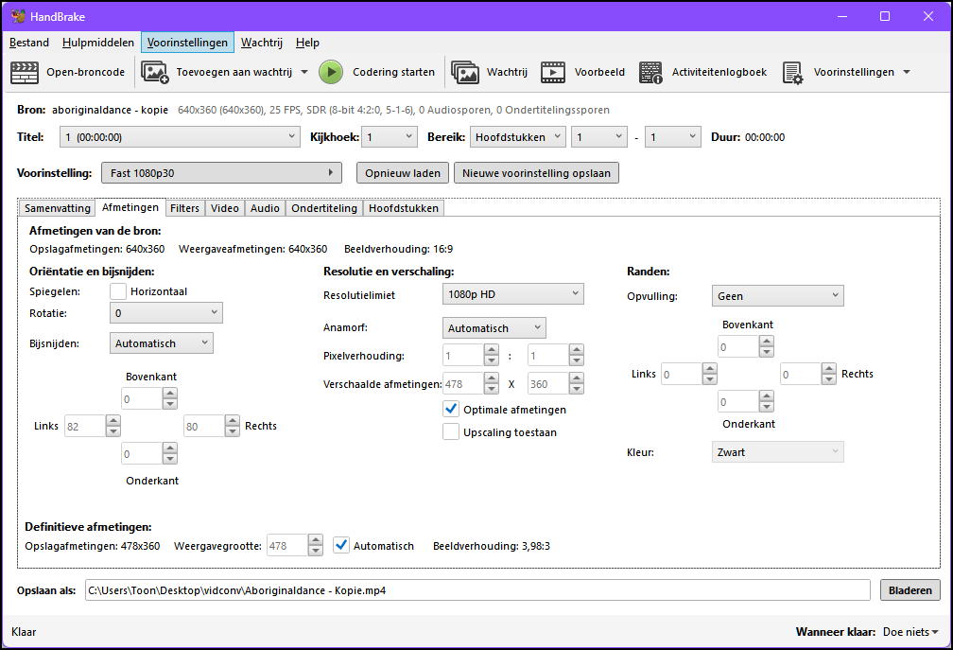Klik op Nieuwe voorinstelling opslaan
953x650 pixels.
point(536,172)
